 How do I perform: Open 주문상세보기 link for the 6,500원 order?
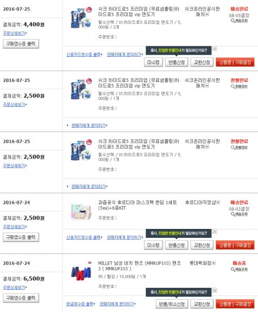click(x=14, y=288)
